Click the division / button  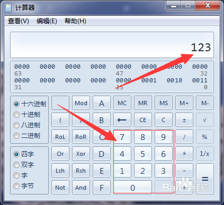pos(184,137)
